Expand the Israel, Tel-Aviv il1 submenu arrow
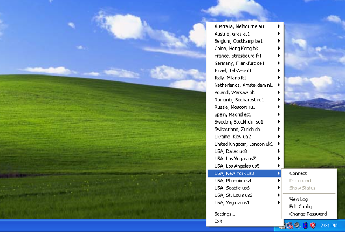Image resolution: width=345 pixels, height=232 pixels. click(279, 70)
